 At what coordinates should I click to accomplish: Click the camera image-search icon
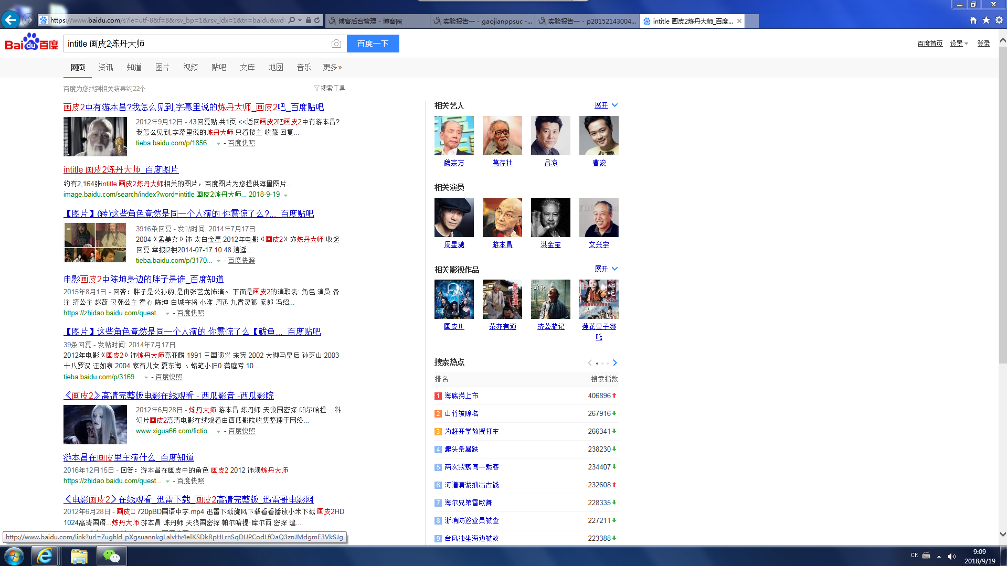[x=336, y=44]
